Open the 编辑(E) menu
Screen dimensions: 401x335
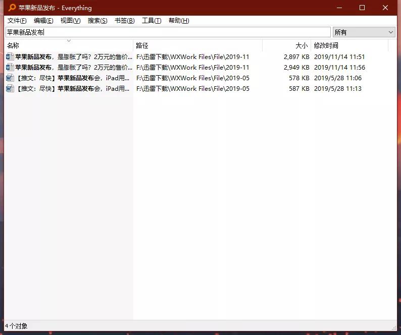click(x=43, y=21)
